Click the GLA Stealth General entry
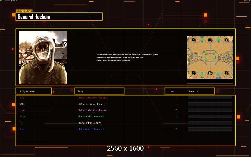Viewport: 251px width, 157px height. [91, 117]
